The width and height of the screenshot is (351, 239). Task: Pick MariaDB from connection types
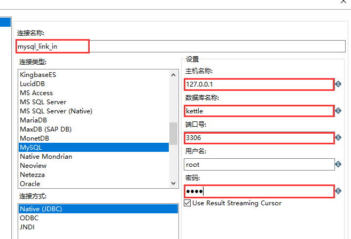(94, 120)
